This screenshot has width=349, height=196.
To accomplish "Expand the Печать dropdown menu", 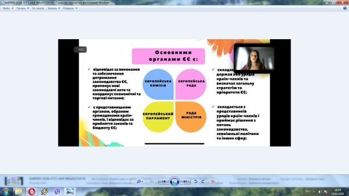I will point(22,8).
